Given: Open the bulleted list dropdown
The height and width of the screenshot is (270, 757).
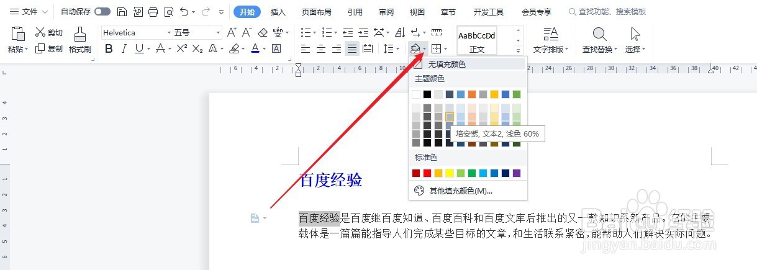Looking at the screenshot, I should click(x=315, y=32).
